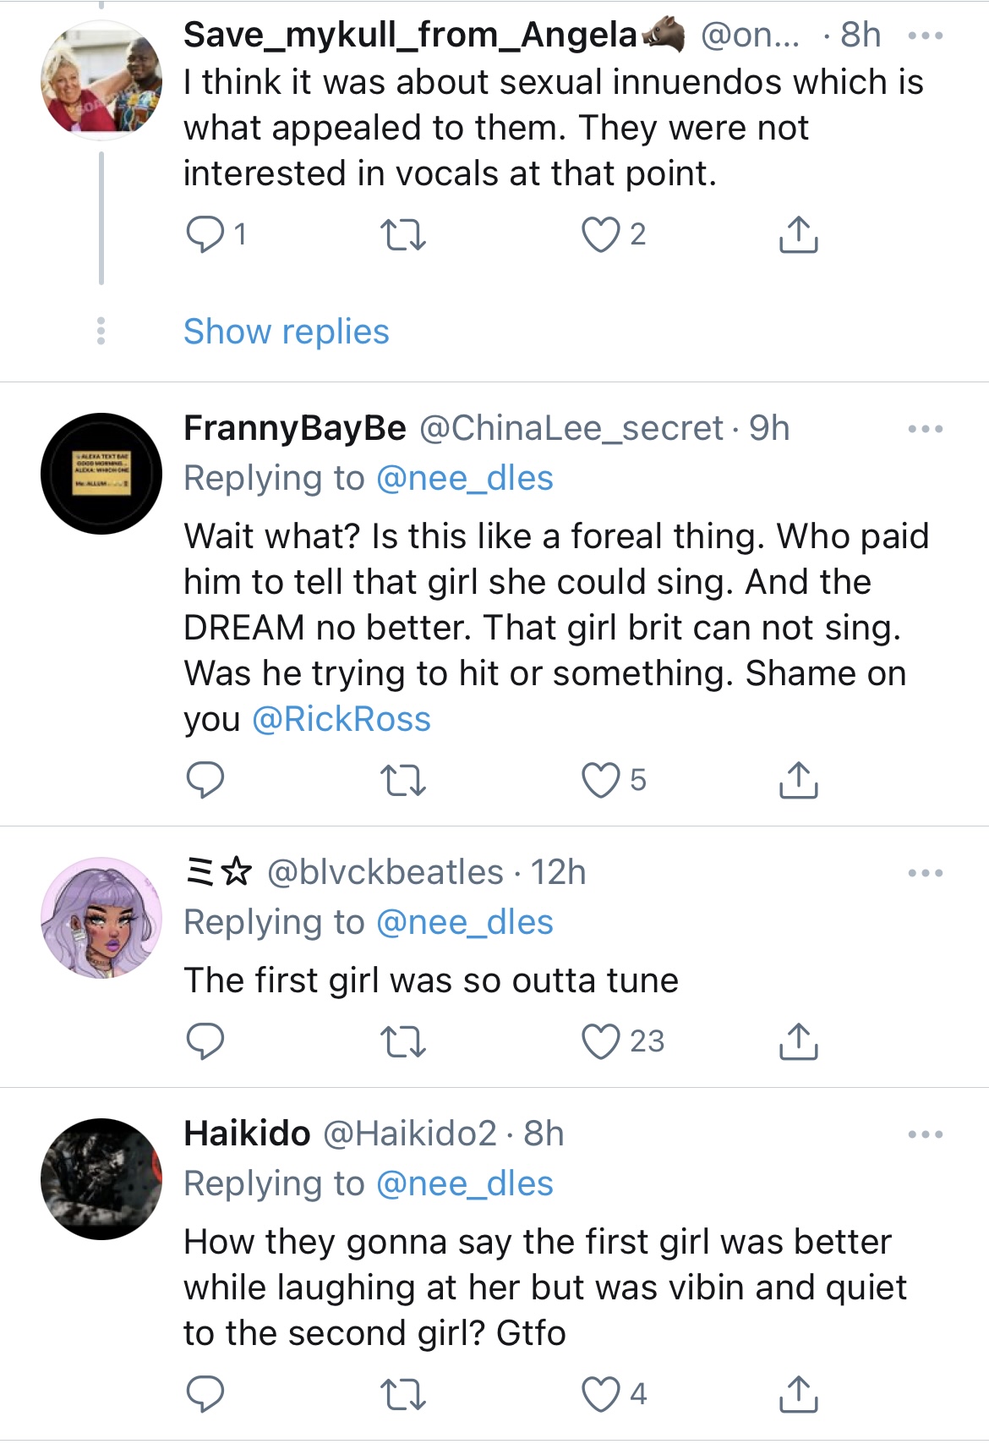Like FrannyBayBe's tweet with 5 likes
989x1444 pixels.
coord(600,780)
